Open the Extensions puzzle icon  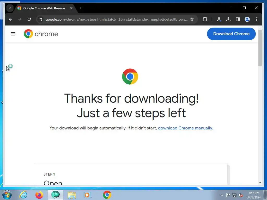(205, 19)
